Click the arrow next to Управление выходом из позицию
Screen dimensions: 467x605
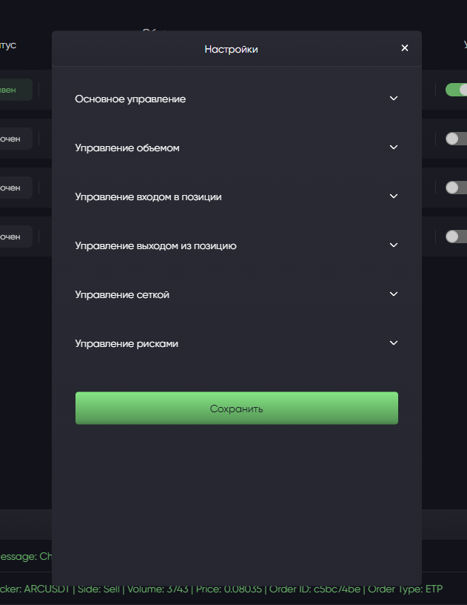pyautogui.click(x=394, y=245)
